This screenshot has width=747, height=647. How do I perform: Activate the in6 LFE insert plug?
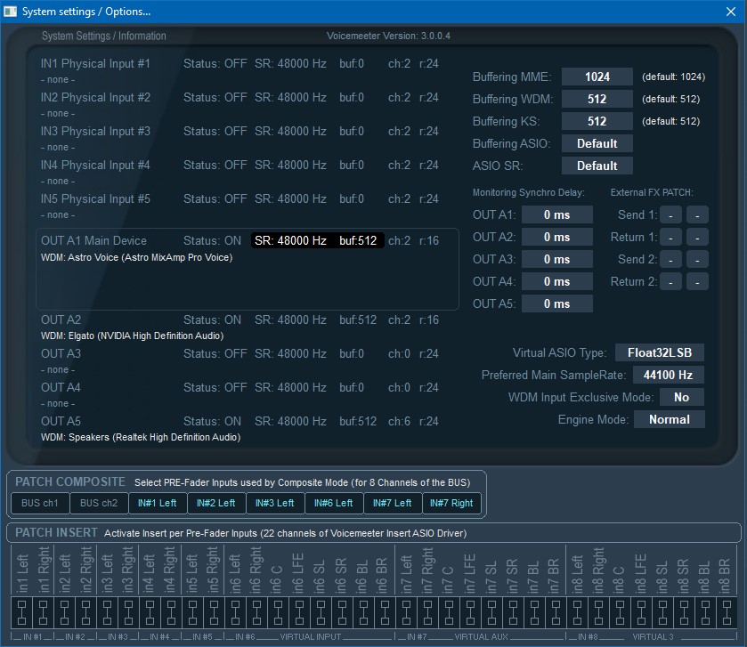(x=299, y=612)
